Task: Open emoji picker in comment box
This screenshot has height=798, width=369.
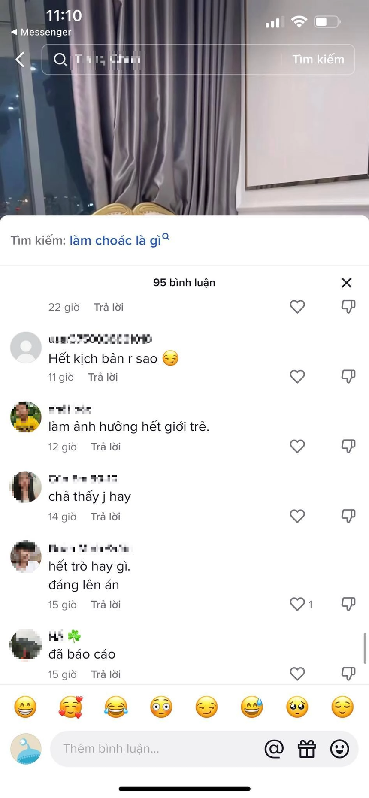Action: (x=339, y=749)
